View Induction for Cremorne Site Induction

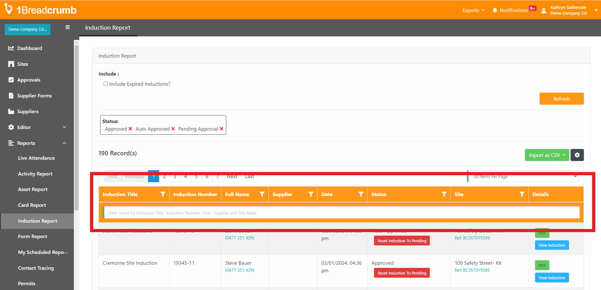[552, 277]
